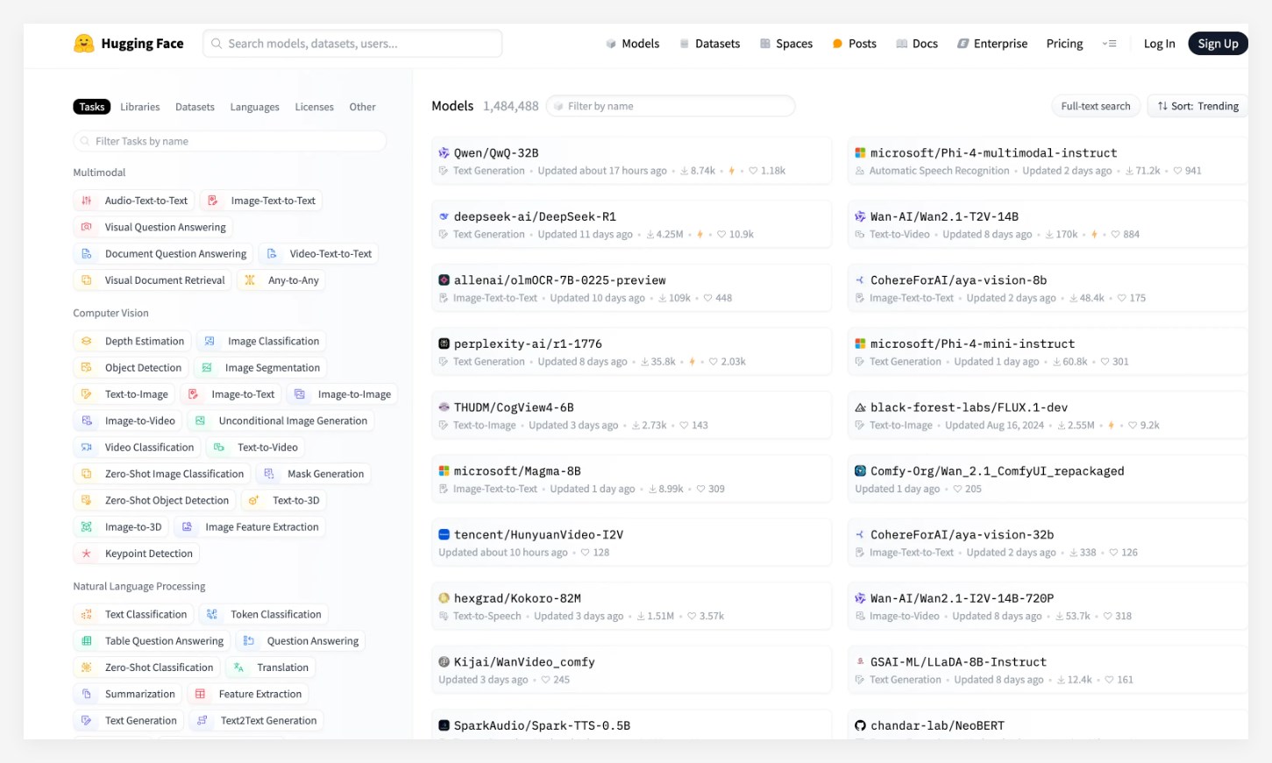Click the perplexity-ai avatar icon

pos(444,343)
